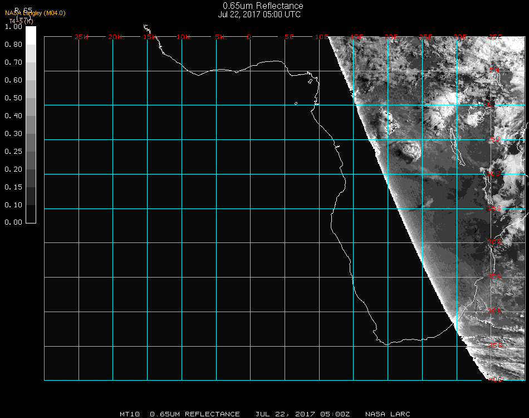
Task: Click the colorbar value "0.15"
Action: (x=13, y=187)
